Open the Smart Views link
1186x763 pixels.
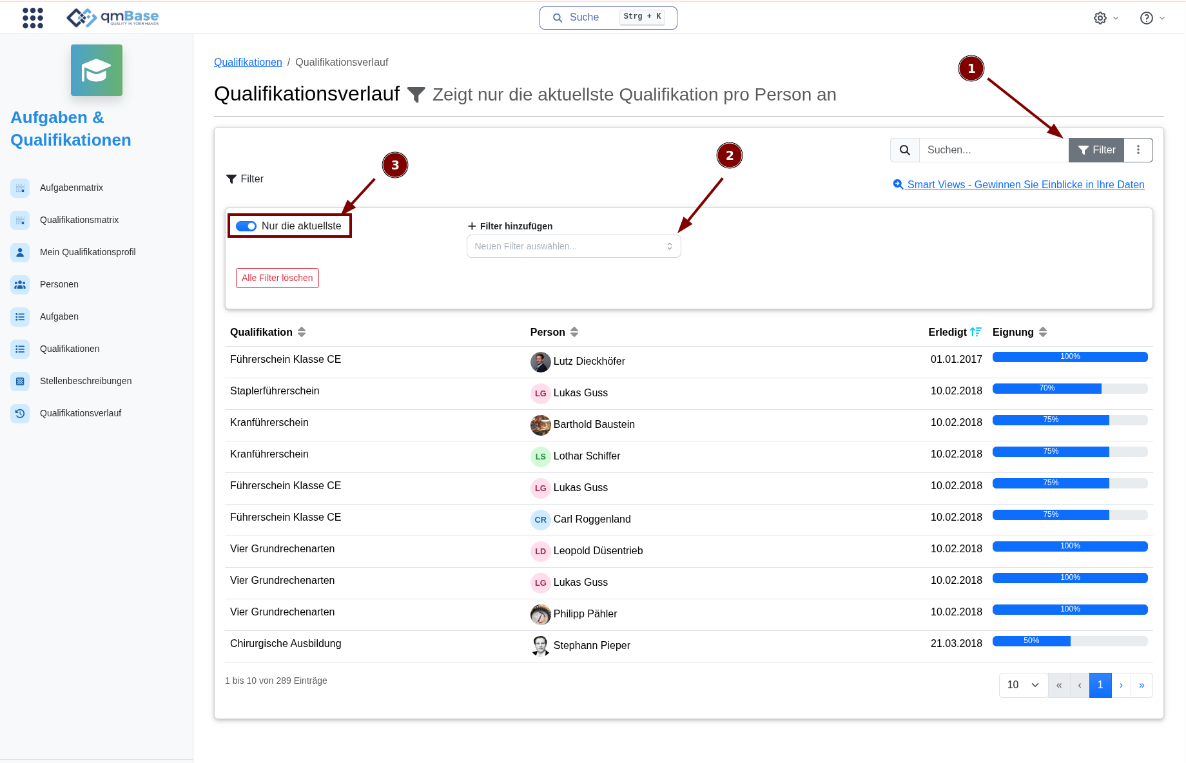click(x=1018, y=185)
